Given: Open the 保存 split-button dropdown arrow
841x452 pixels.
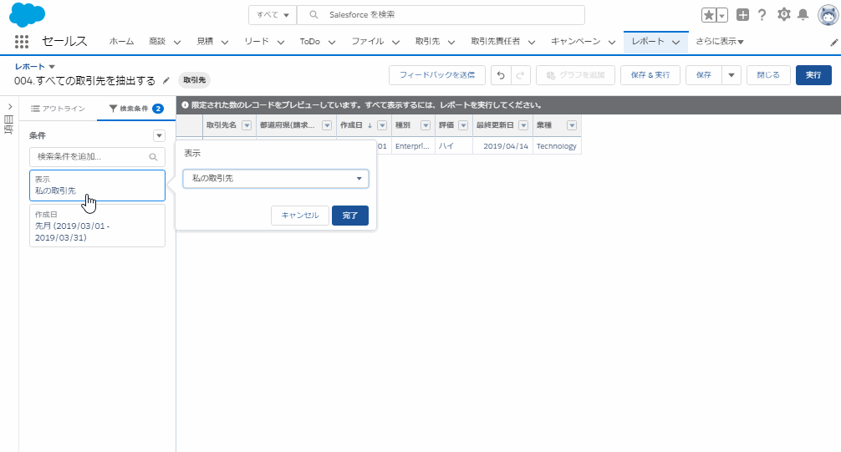Looking at the screenshot, I should tap(731, 75).
